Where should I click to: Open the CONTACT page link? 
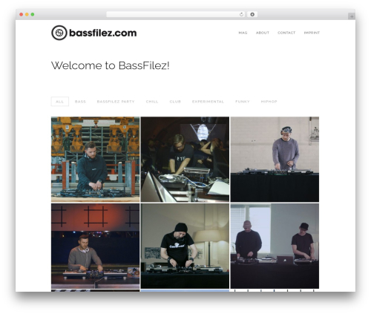click(286, 33)
